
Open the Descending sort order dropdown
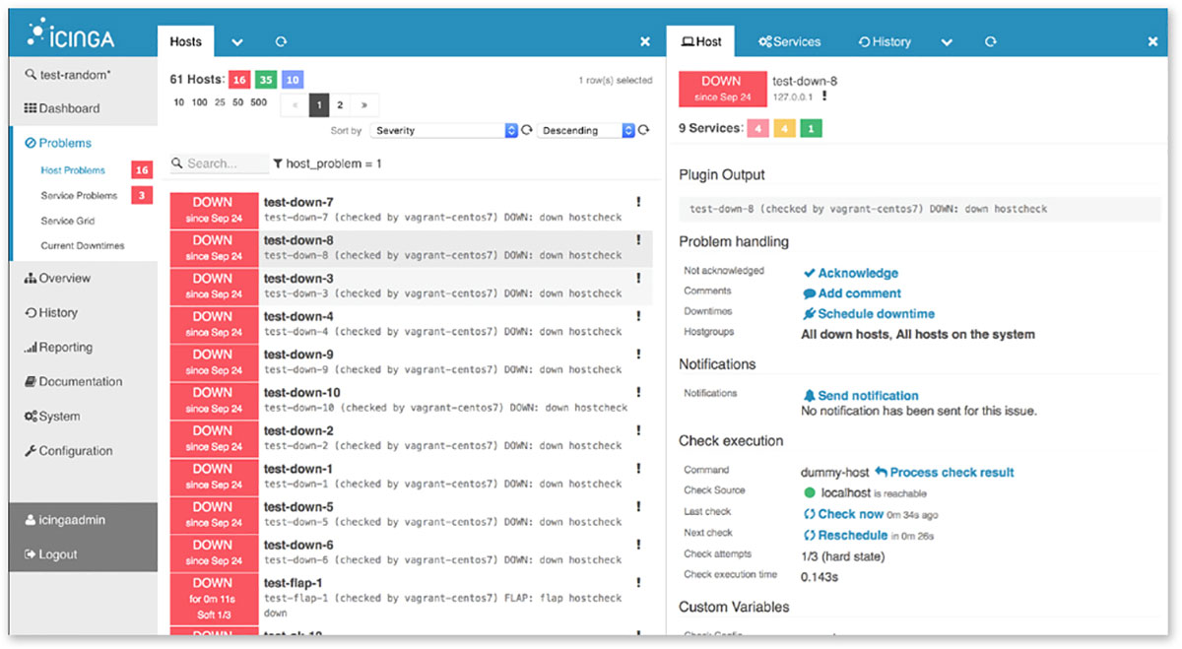point(587,130)
